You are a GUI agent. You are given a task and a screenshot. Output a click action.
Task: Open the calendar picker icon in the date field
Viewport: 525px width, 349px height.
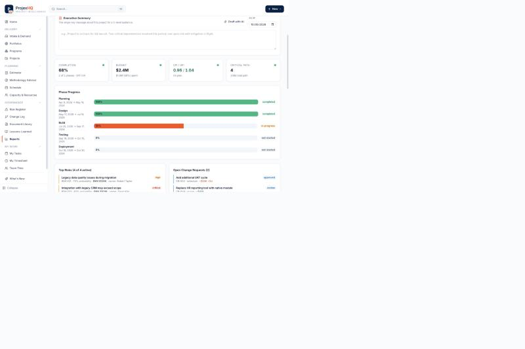(x=272, y=24)
